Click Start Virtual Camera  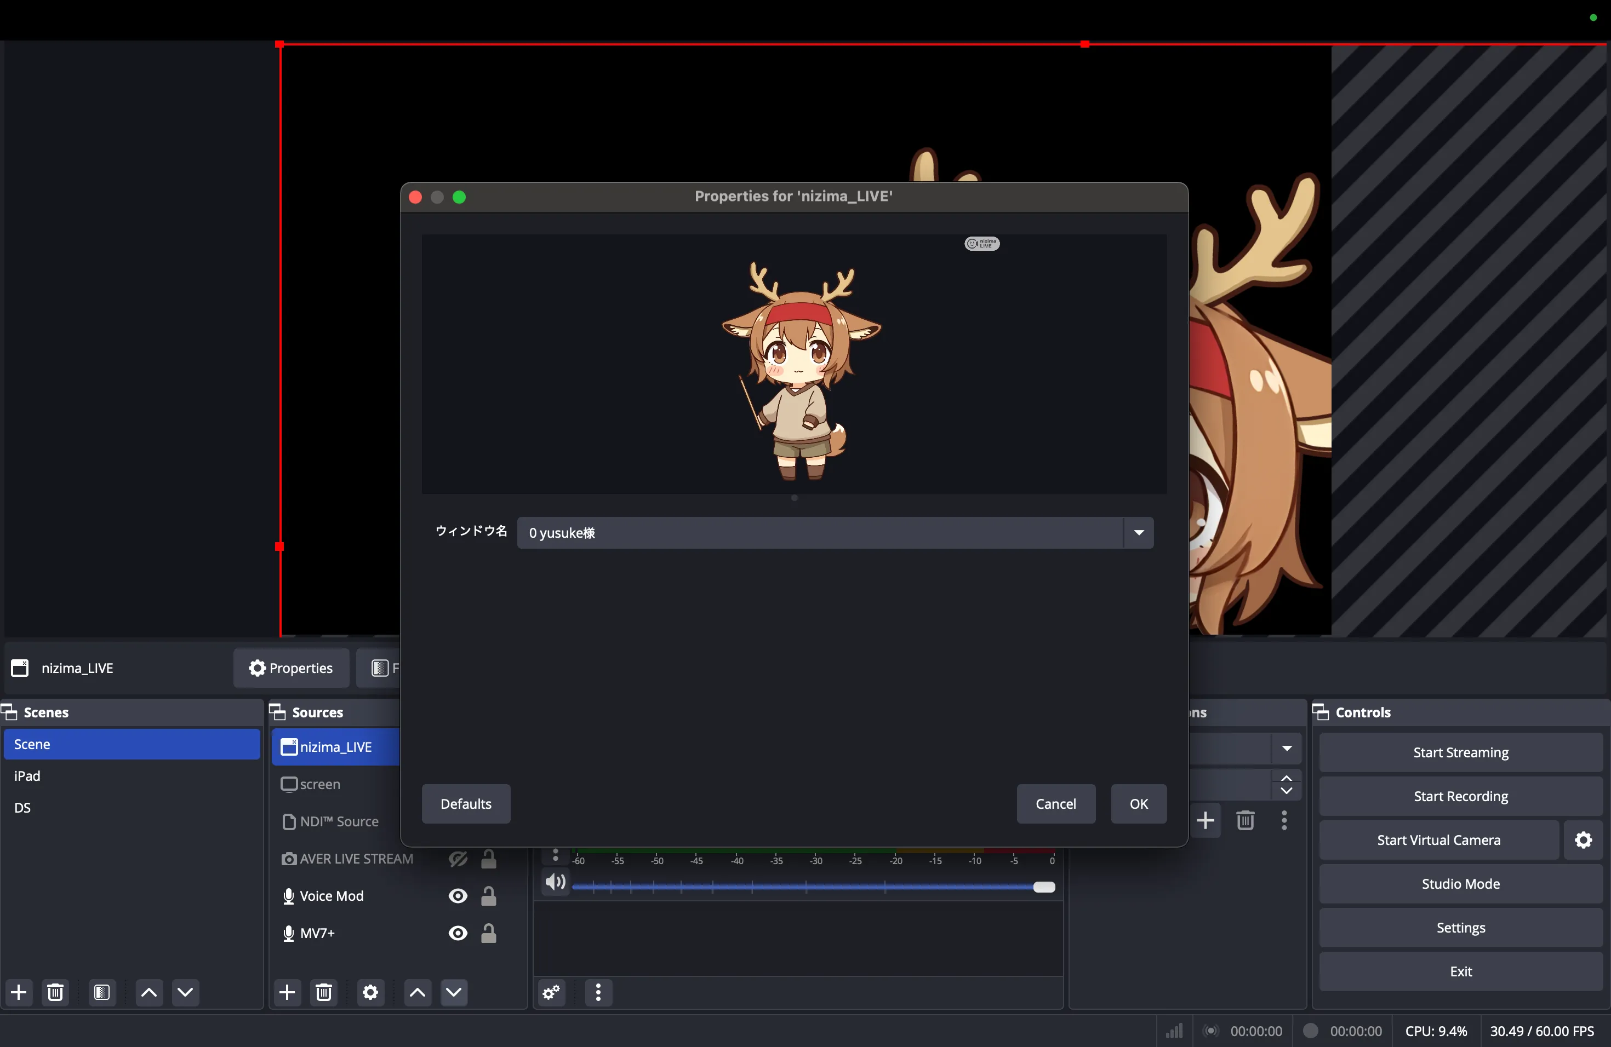[x=1438, y=840]
